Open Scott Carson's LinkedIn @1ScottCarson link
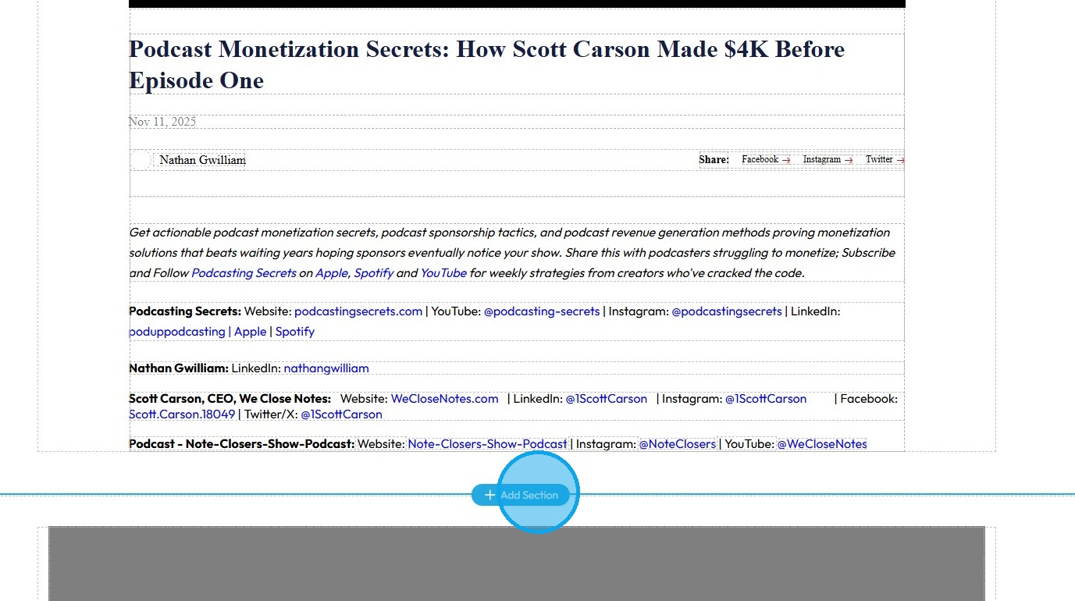The width and height of the screenshot is (1075, 601). [x=607, y=399]
